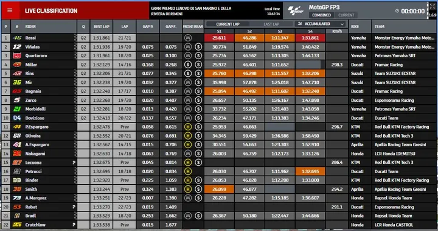Click Oliveira number 88 badge
The image size is (438, 231).
tap(17, 136)
